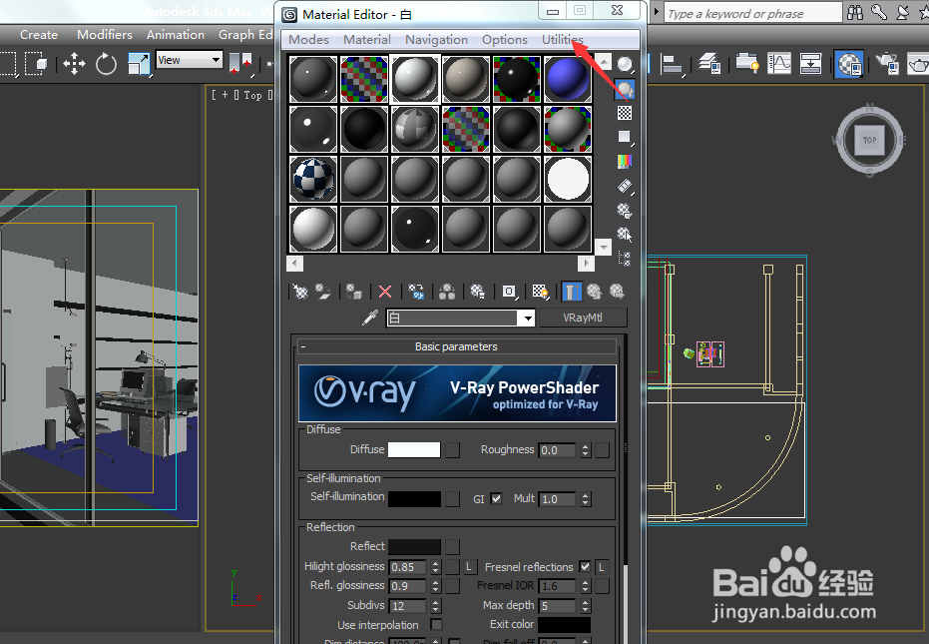Open Material Editor Options icon
929x644 pixels.
point(625,211)
